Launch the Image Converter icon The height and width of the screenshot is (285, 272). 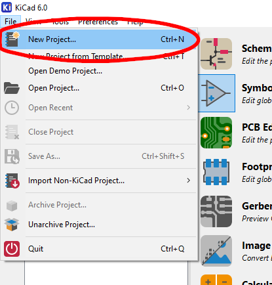tap(216, 251)
